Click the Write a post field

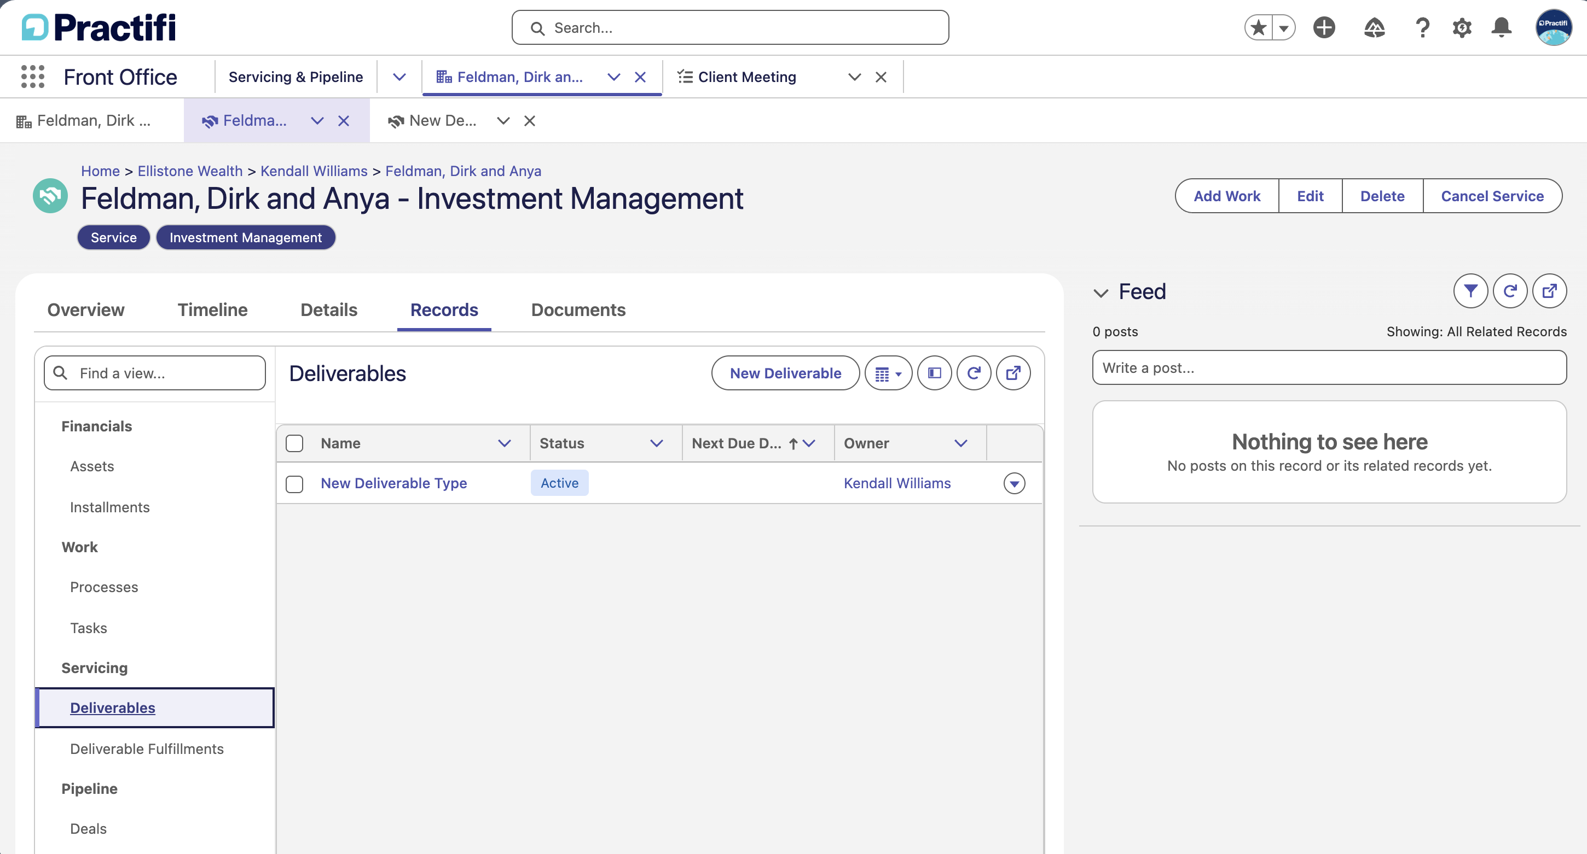pyautogui.click(x=1329, y=368)
